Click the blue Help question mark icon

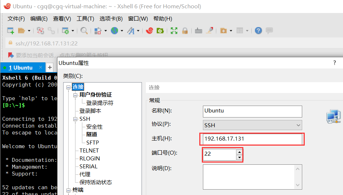click(x=259, y=31)
